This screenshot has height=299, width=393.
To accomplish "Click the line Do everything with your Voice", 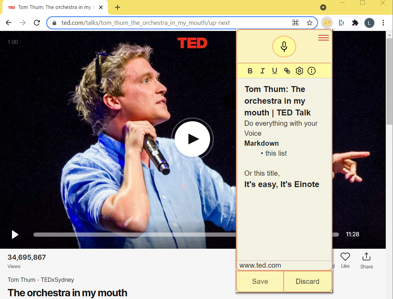I will pyautogui.click(x=281, y=128).
